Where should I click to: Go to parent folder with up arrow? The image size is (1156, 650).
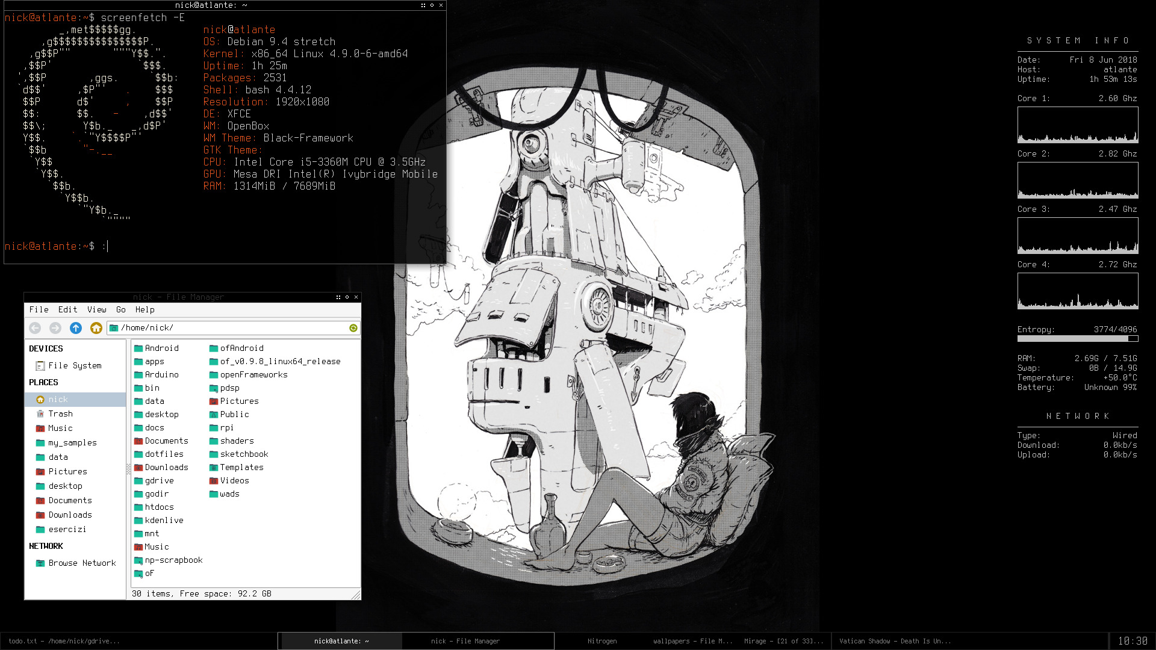pyautogui.click(x=76, y=328)
